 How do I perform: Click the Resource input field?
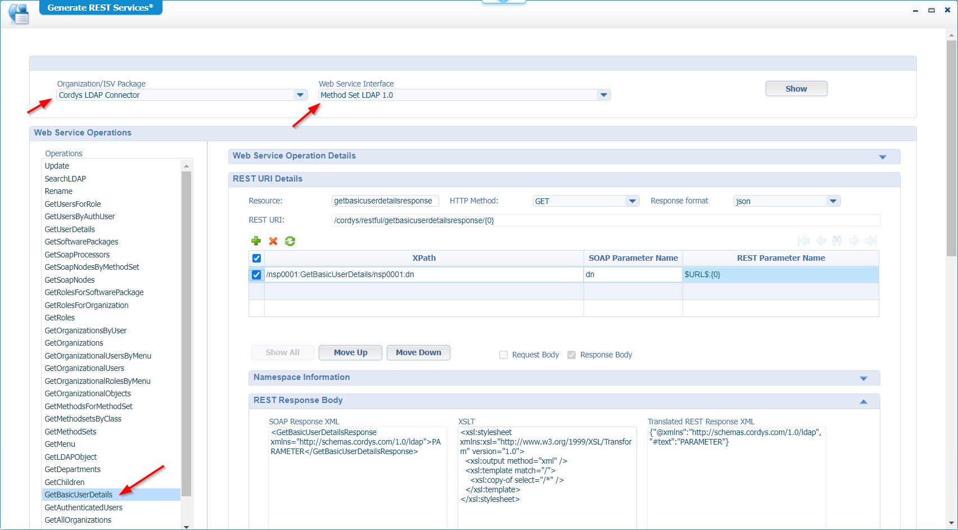coord(383,201)
